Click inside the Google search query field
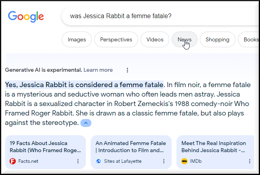The image size is (260, 175). click(158, 16)
